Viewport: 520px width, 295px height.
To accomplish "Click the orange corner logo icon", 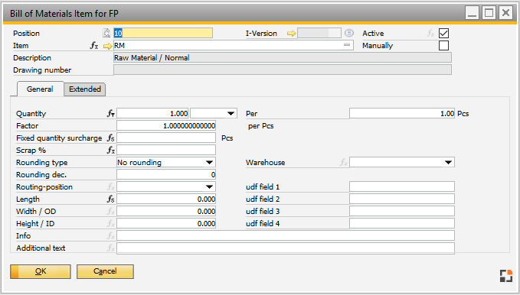I will (x=506, y=276).
